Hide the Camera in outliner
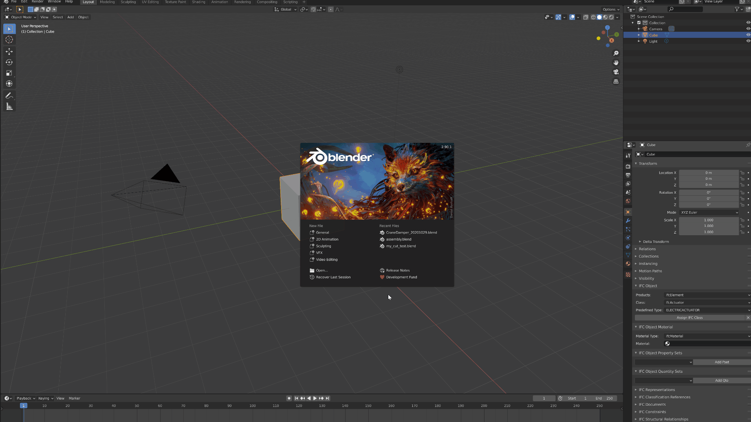 [748, 29]
